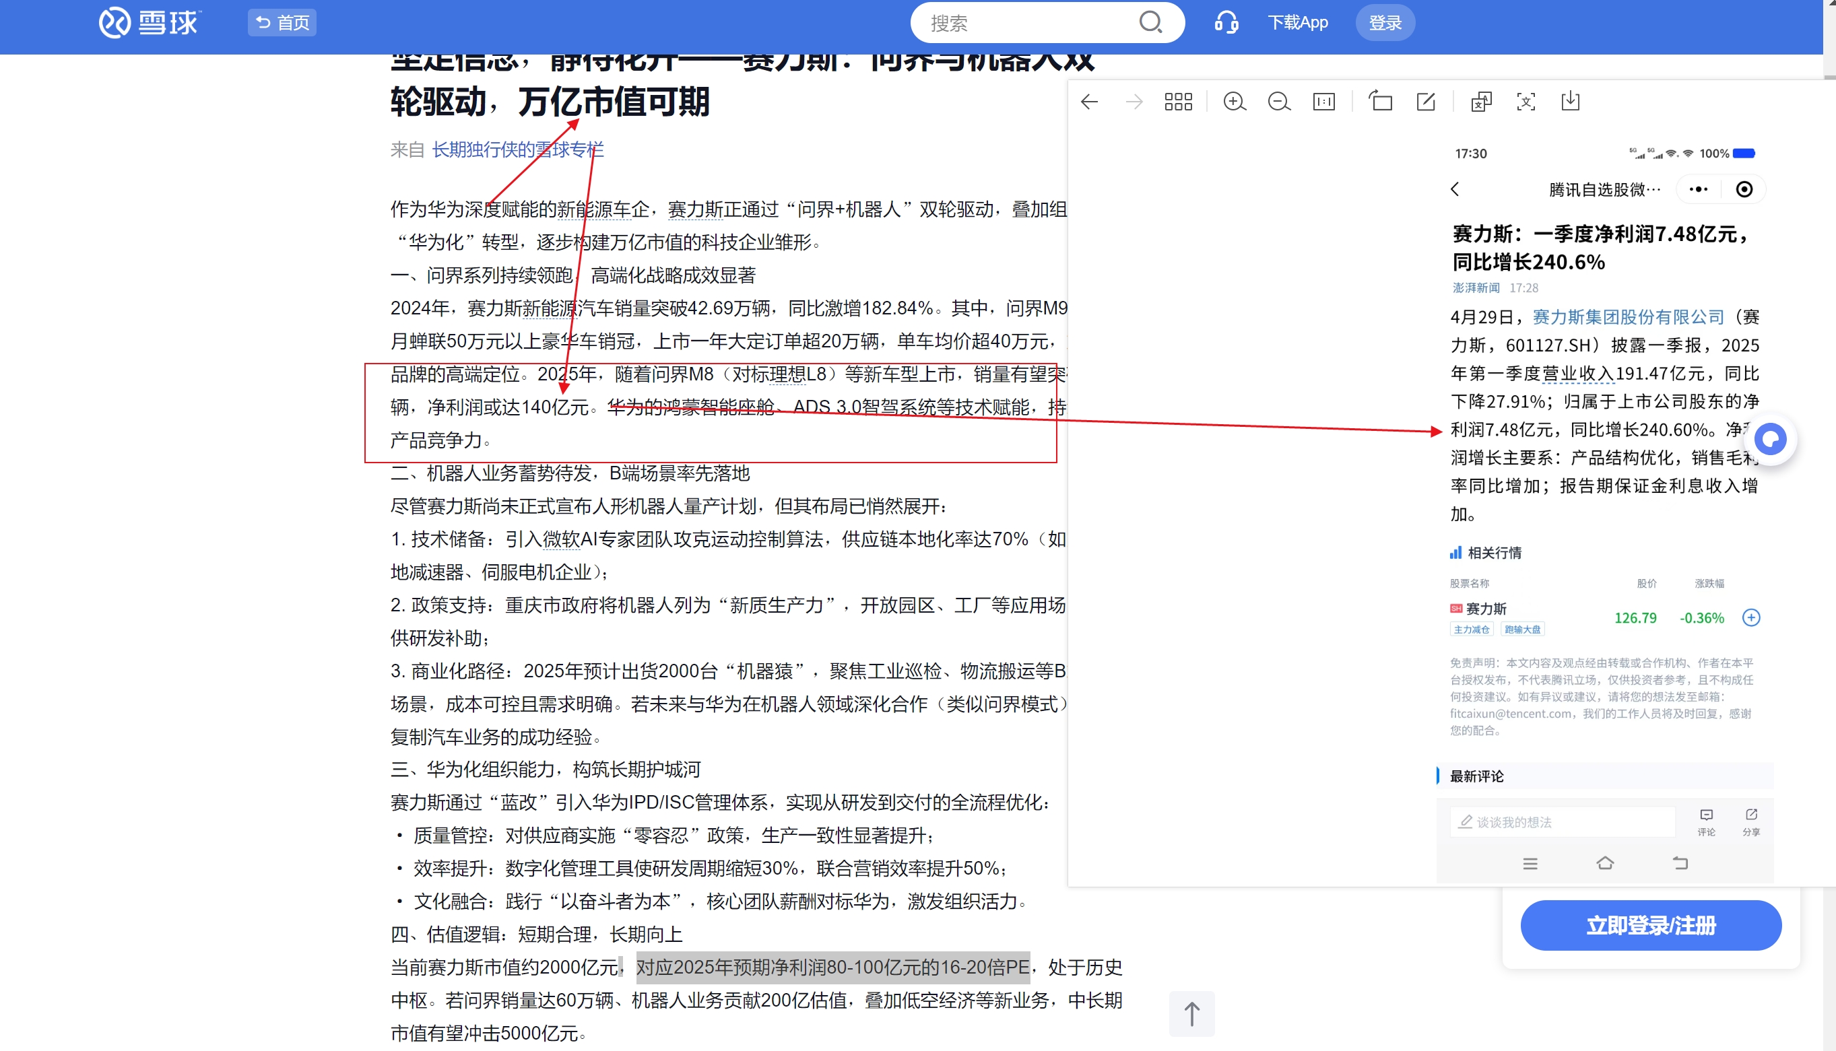Rotate the image in viewer
The height and width of the screenshot is (1051, 1836).
[x=1381, y=101]
